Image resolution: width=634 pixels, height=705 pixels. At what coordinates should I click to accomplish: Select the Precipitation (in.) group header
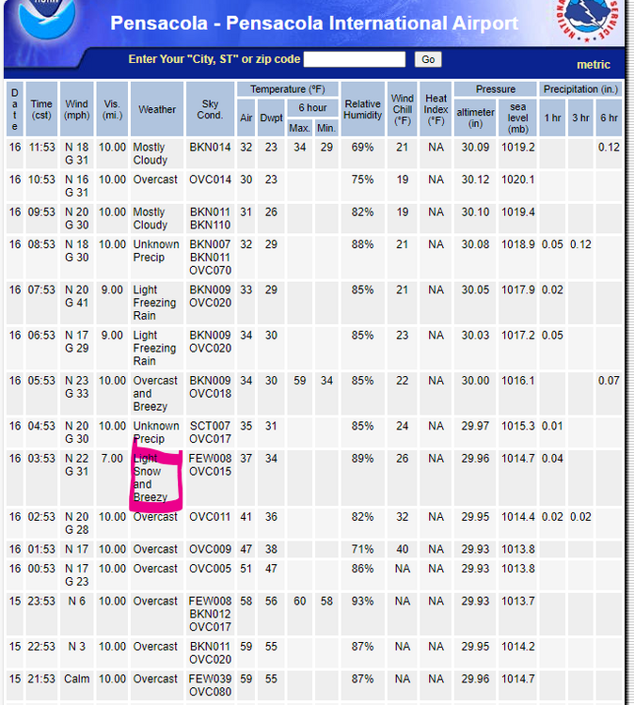[x=580, y=89]
